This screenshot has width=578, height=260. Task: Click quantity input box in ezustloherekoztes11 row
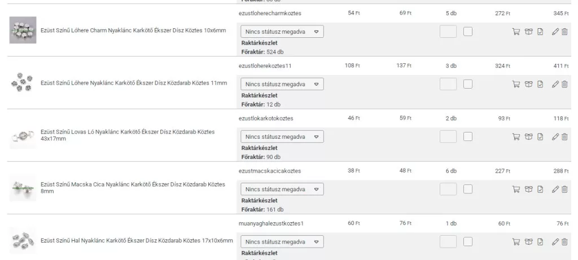[x=448, y=85]
